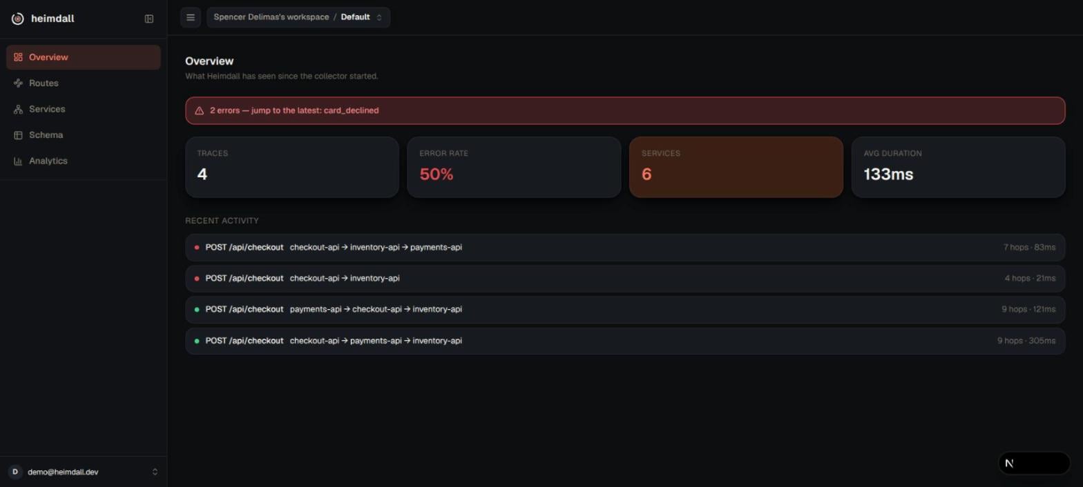Click the heimdall logo icon
Screen dimensions: 1083x487
tap(18, 19)
